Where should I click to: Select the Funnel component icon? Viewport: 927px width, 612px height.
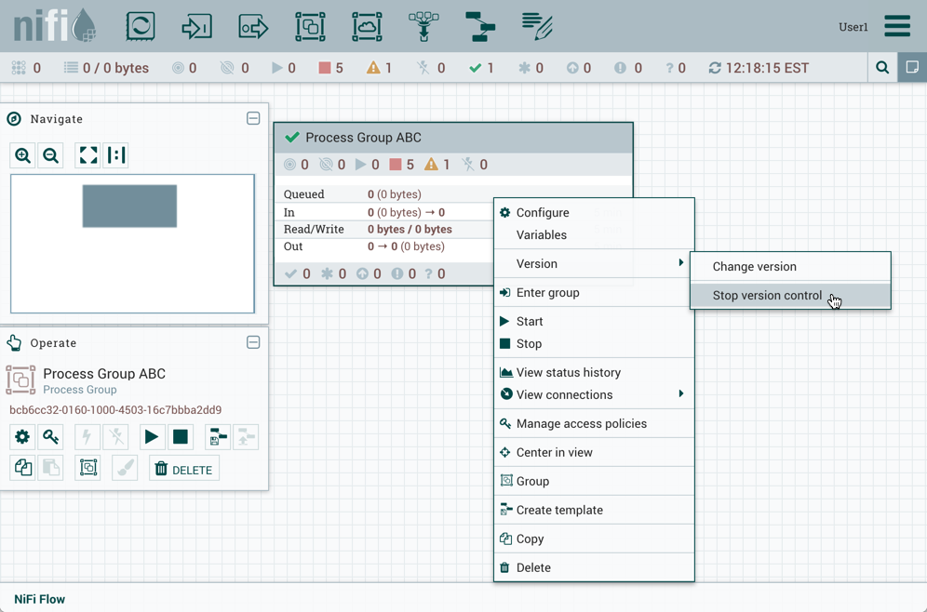click(x=423, y=26)
